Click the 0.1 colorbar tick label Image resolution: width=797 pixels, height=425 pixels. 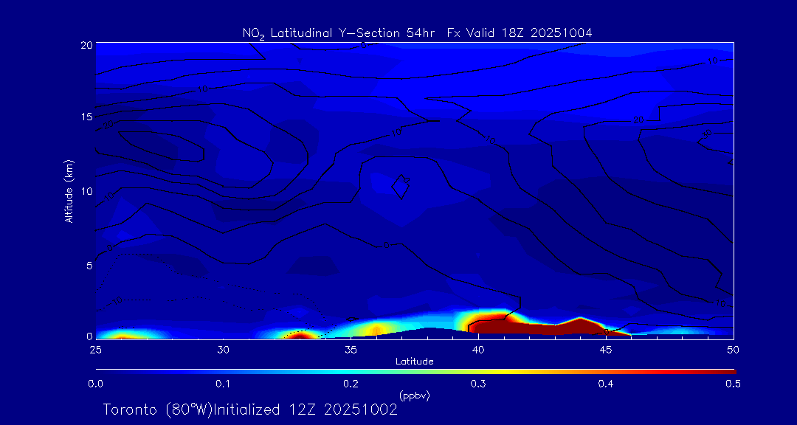pos(223,384)
